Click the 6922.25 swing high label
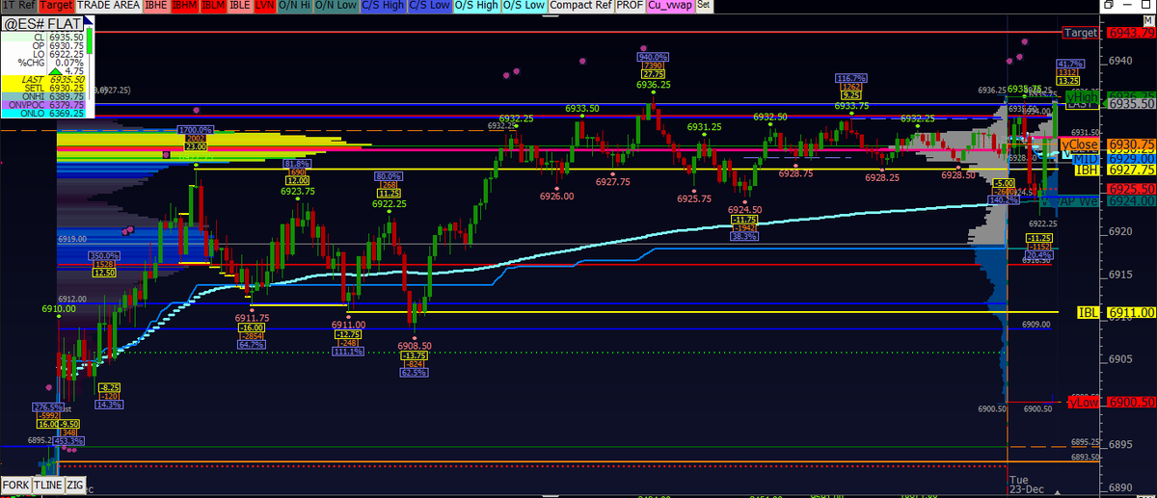This screenshot has width=1157, height=498. pos(389,203)
